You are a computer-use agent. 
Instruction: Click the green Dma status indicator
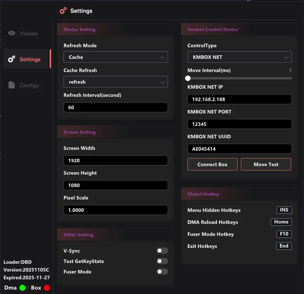22,288
